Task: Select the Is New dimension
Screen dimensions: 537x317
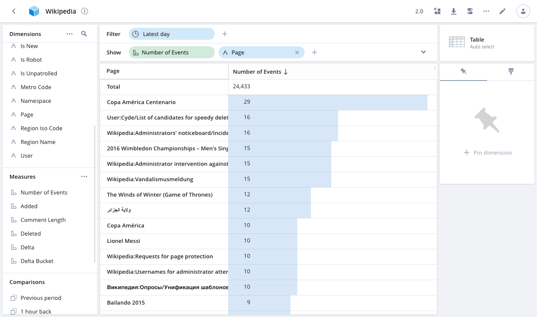Action: [x=50, y=46]
